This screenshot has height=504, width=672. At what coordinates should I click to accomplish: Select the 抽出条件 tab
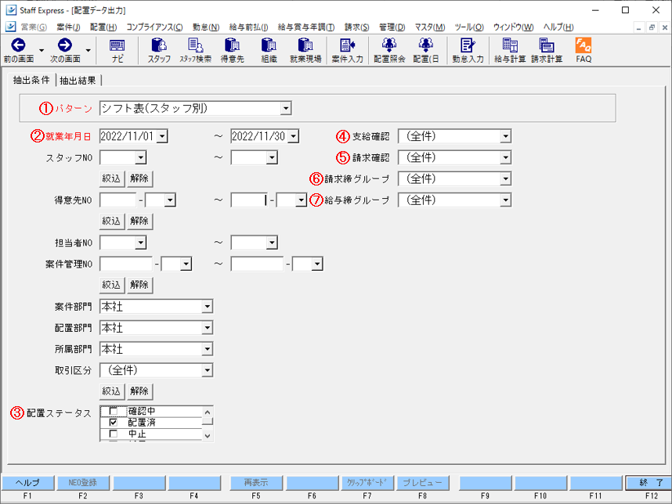pos(31,80)
